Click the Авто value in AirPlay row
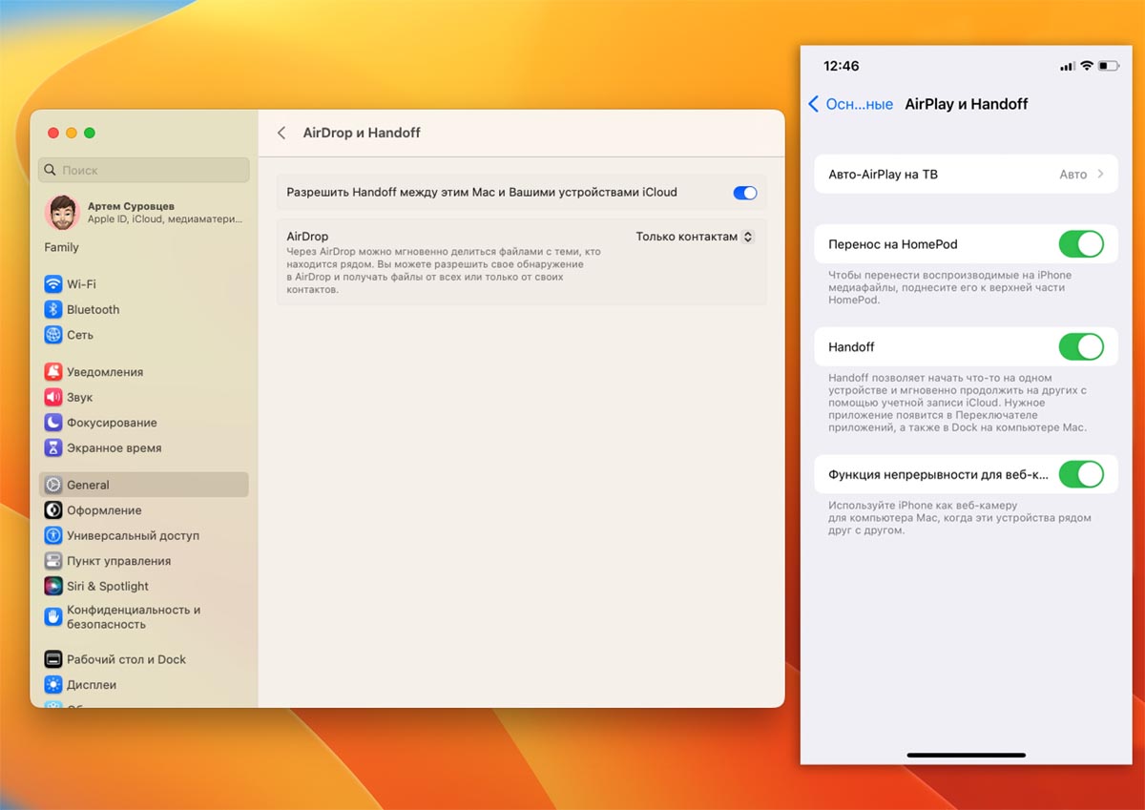 1072,175
